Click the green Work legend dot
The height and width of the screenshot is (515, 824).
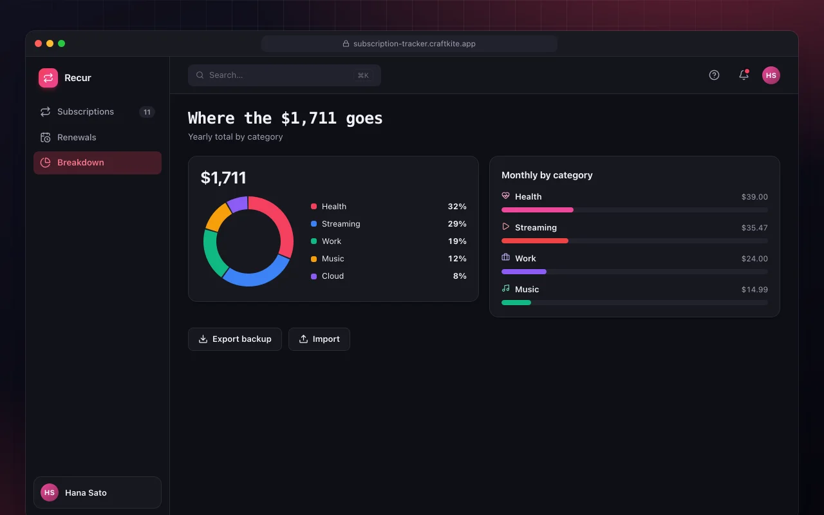(314, 241)
